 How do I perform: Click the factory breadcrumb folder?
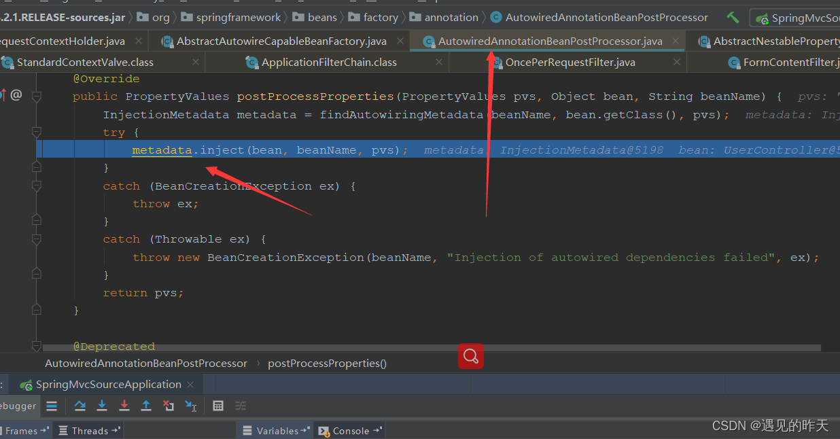(x=373, y=18)
